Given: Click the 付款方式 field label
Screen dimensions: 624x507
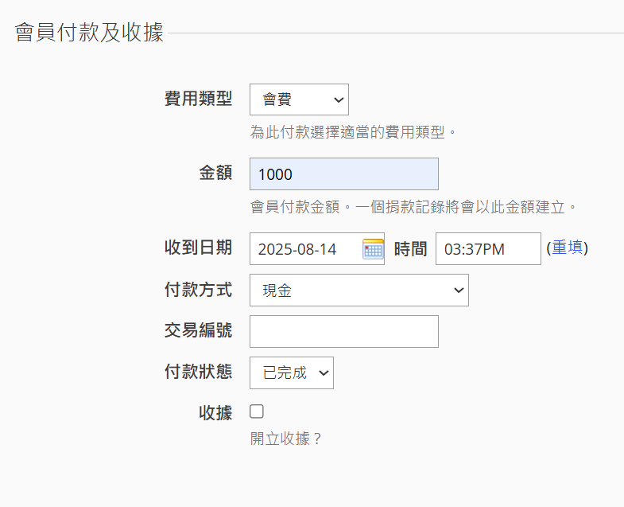Looking at the screenshot, I should tap(198, 290).
